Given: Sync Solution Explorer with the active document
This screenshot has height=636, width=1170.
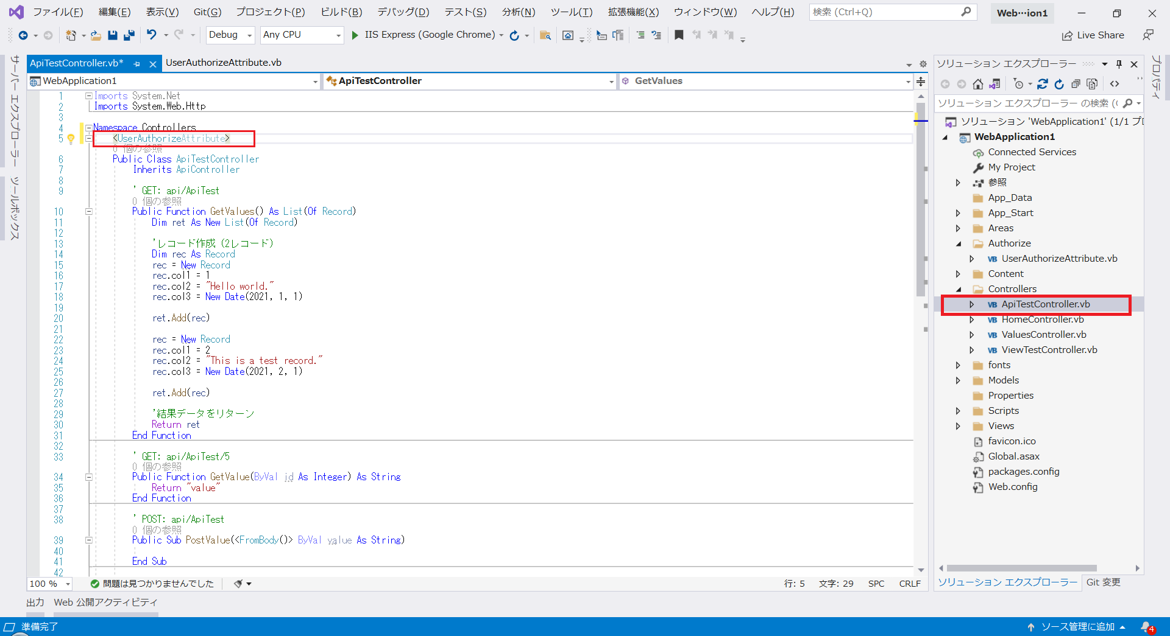Looking at the screenshot, I should 995,84.
